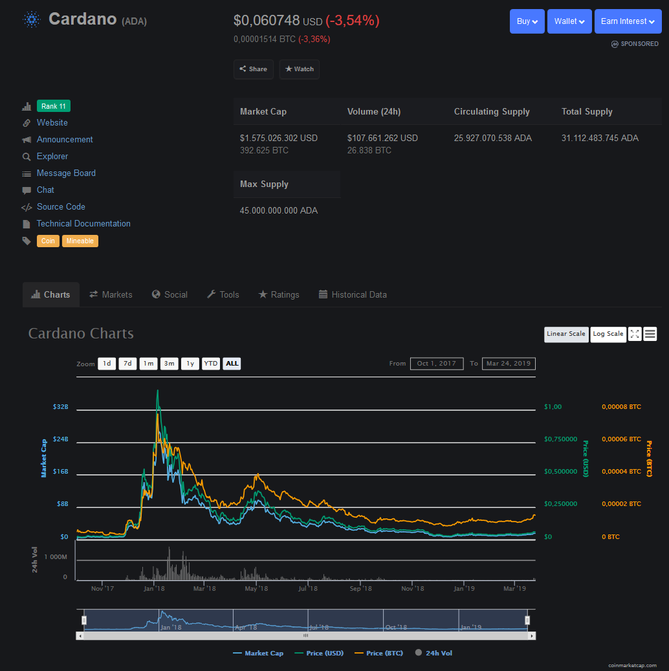Click the left navigator range handle

coord(84,621)
